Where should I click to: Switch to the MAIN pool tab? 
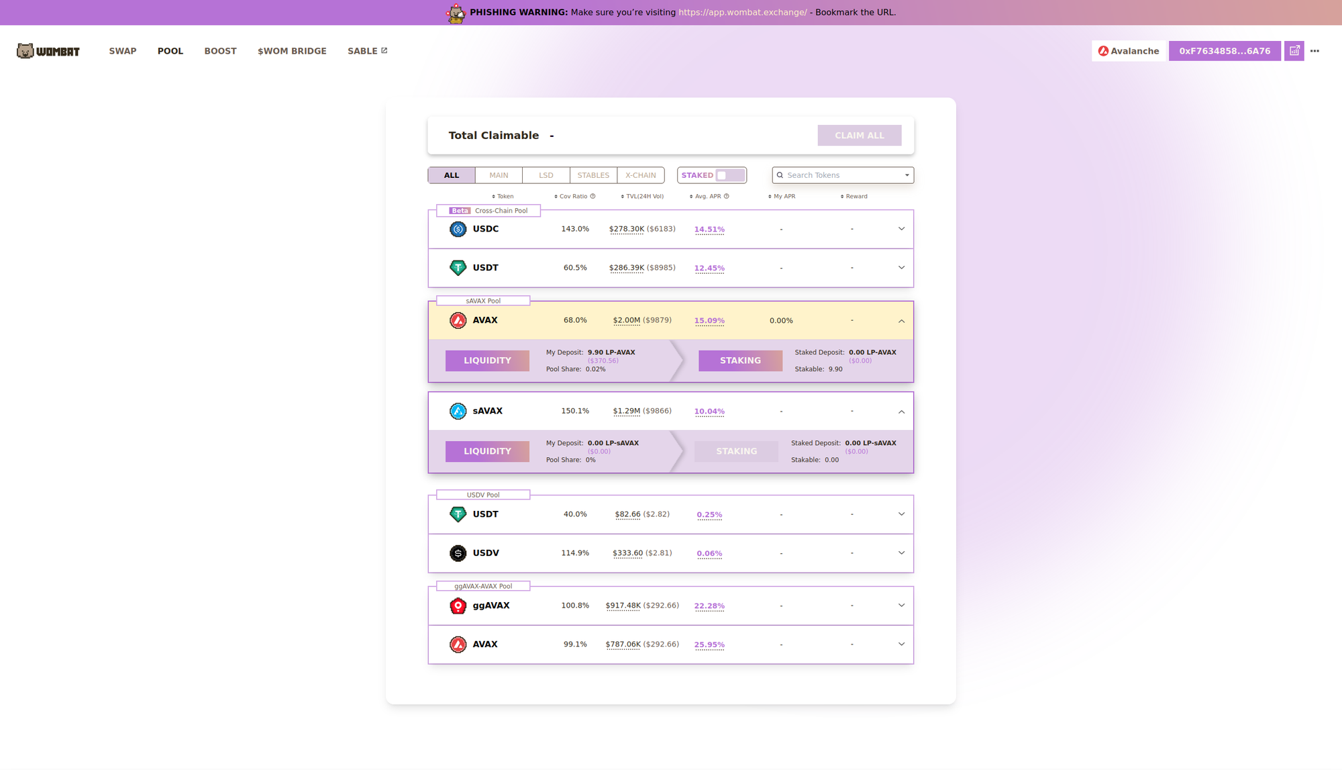[499, 175]
